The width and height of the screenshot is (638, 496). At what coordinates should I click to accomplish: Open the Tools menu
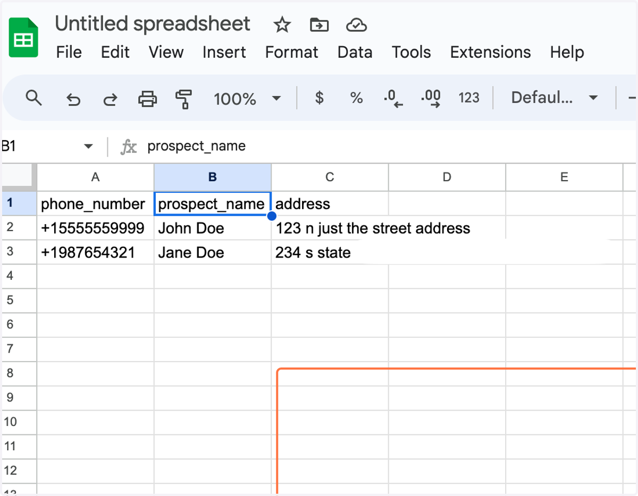pos(411,52)
